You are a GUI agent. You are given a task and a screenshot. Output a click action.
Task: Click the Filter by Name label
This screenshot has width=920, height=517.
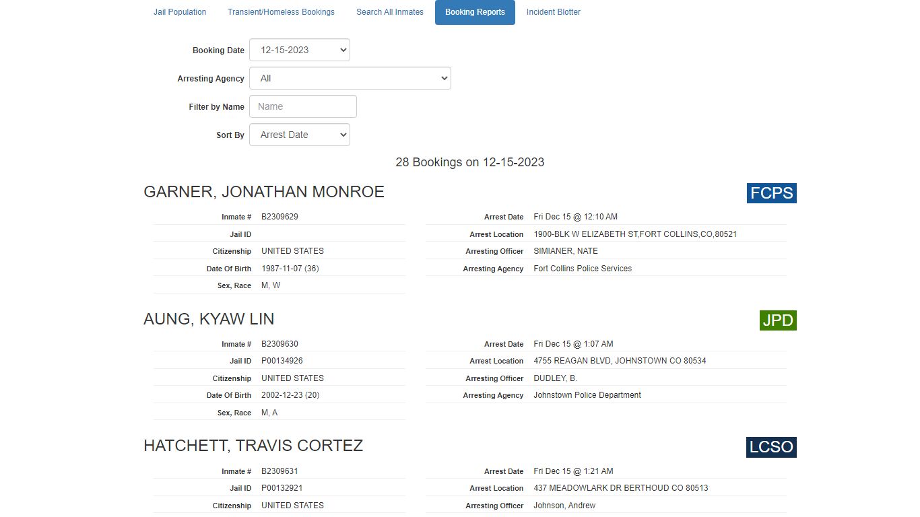click(x=216, y=107)
